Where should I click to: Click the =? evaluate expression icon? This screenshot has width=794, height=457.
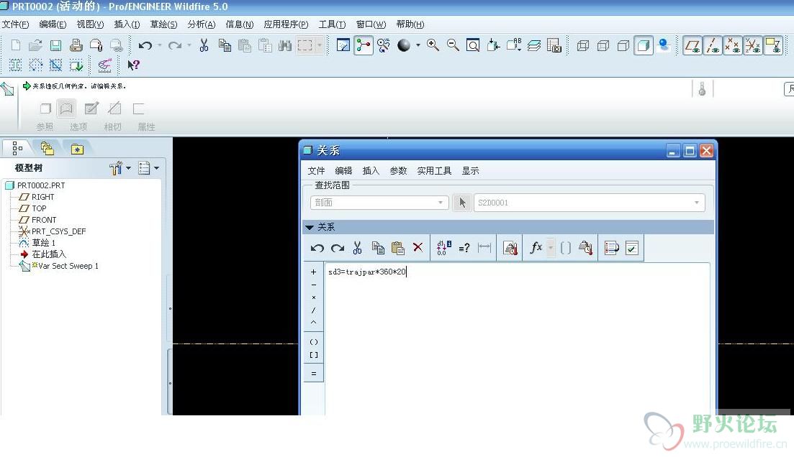(464, 248)
